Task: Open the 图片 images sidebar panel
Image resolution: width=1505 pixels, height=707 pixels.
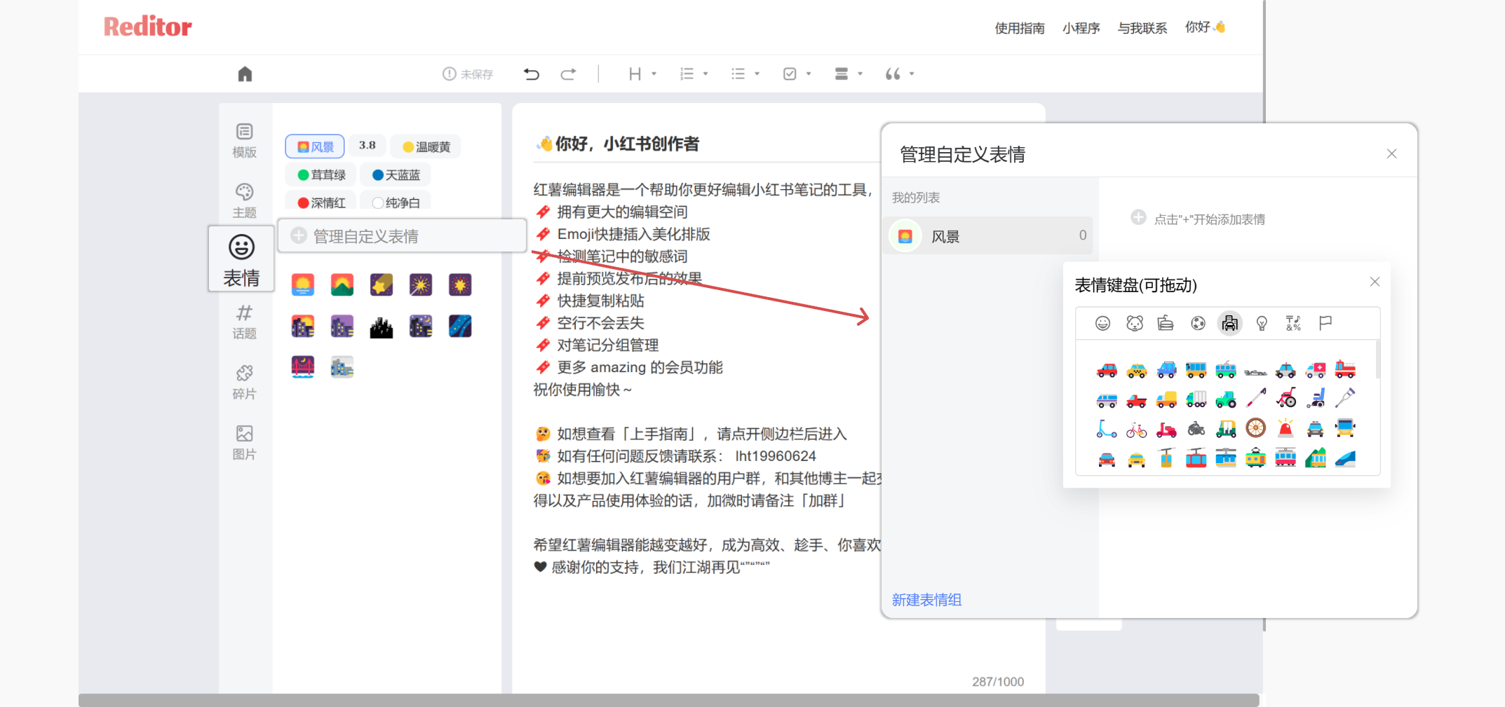Action: point(244,443)
